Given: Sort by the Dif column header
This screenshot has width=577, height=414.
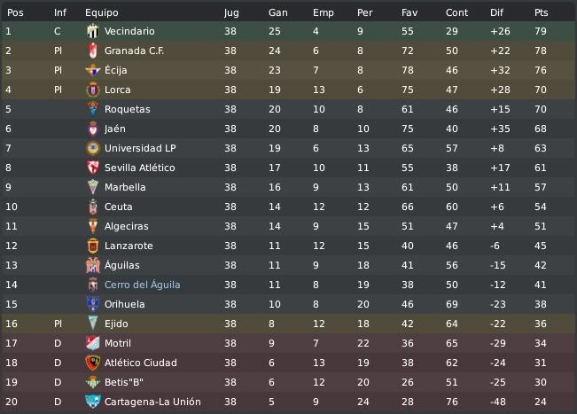Looking at the screenshot, I should [x=496, y=12].
